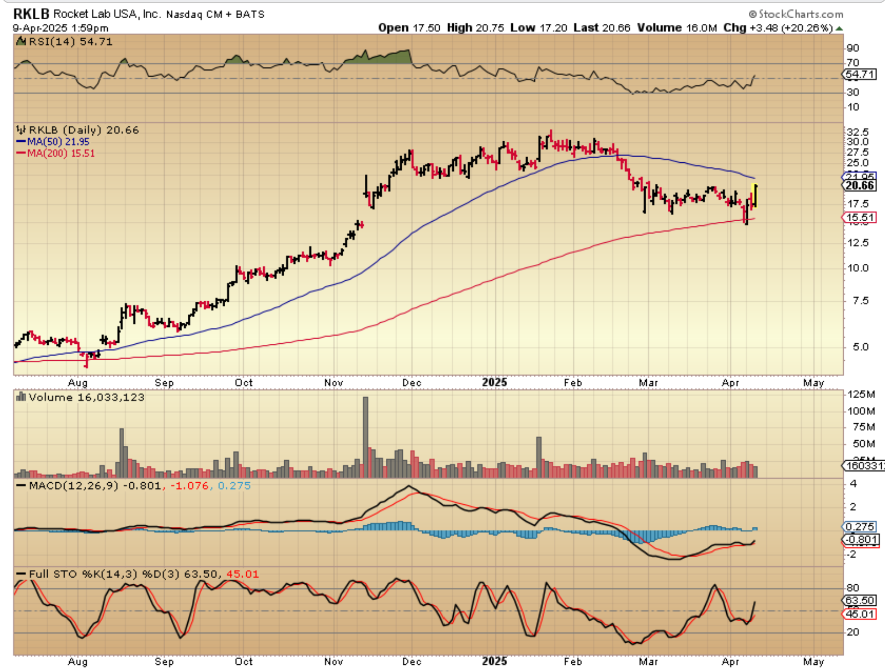Click 'Aug' on the price chart date axis

(x=78, y=383)
